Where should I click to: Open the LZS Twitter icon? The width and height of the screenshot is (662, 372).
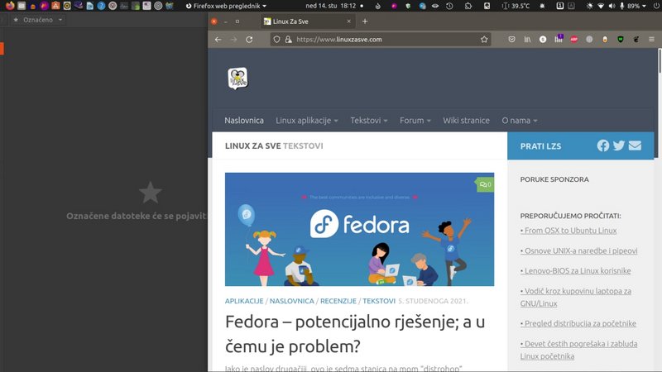tap(619, 145)
